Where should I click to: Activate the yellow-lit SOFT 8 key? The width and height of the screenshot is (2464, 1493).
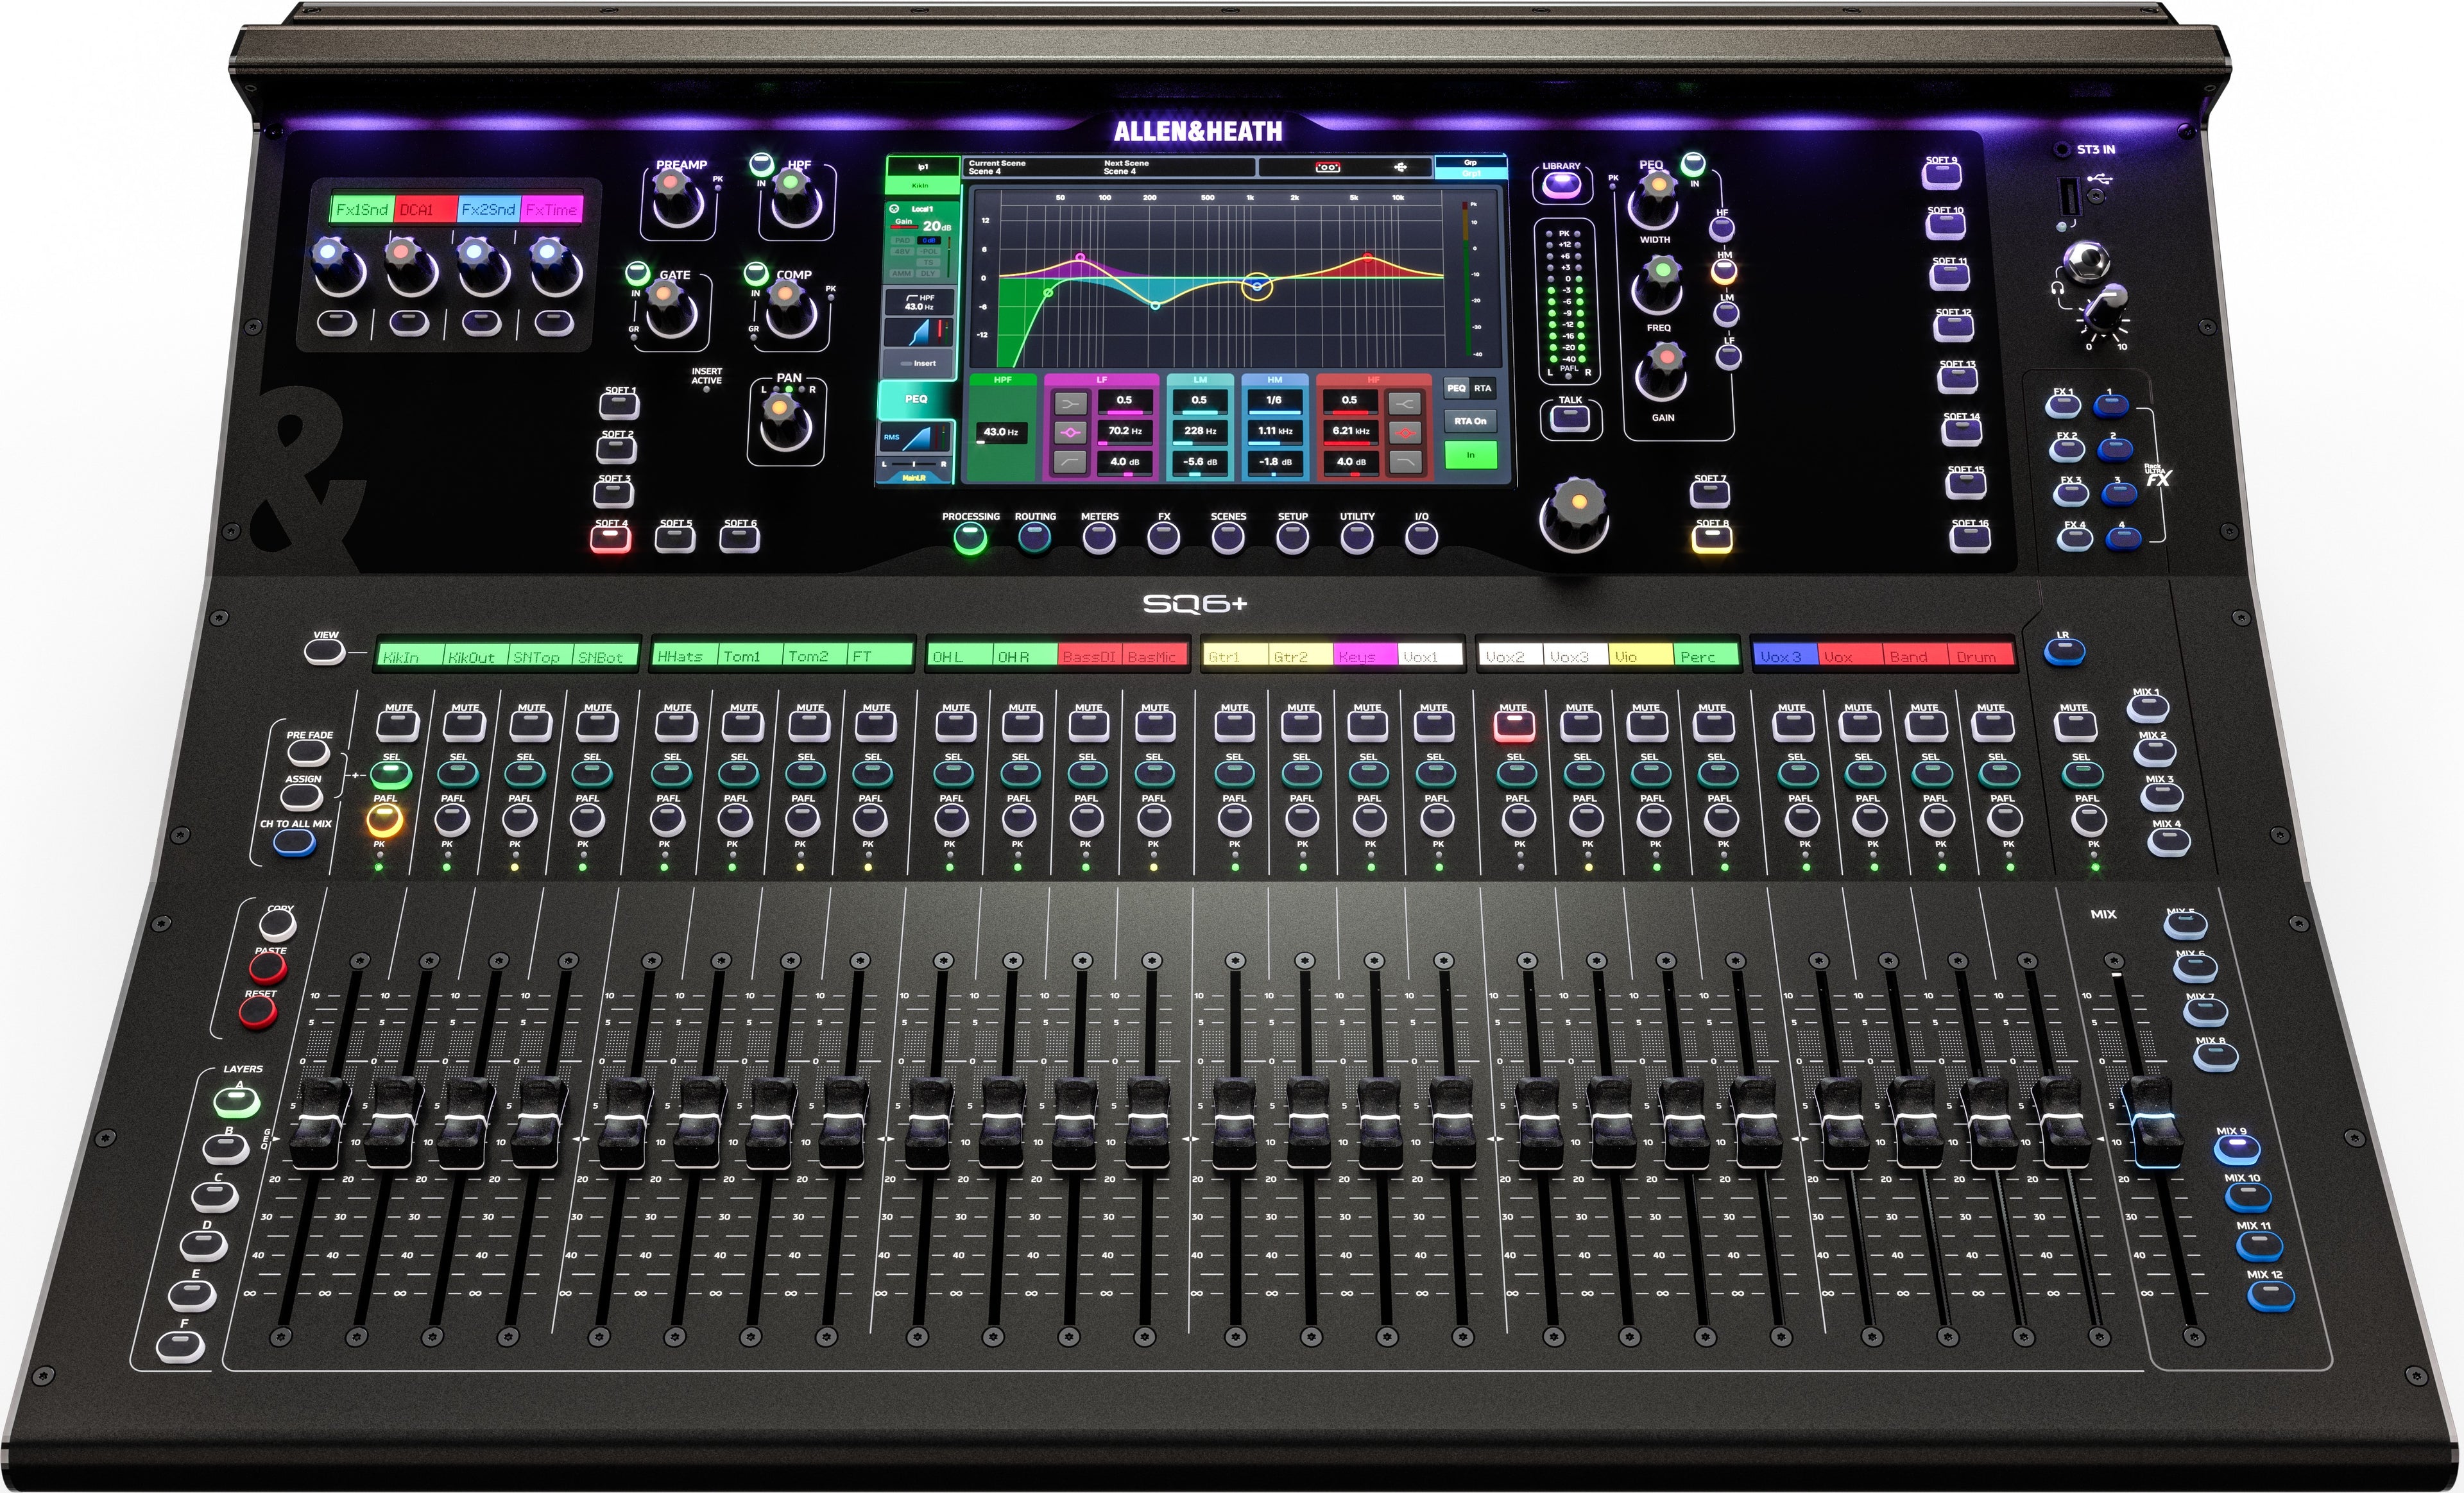(x=1712, y=540)
